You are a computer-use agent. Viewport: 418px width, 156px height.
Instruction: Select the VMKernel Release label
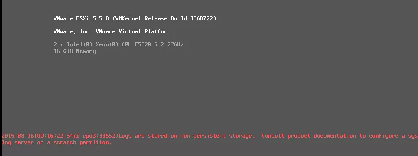[x=141, y=19]
